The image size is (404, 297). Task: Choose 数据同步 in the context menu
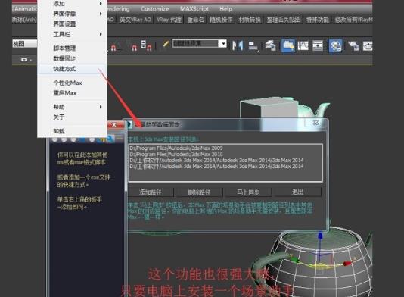(x=72, y=58)
